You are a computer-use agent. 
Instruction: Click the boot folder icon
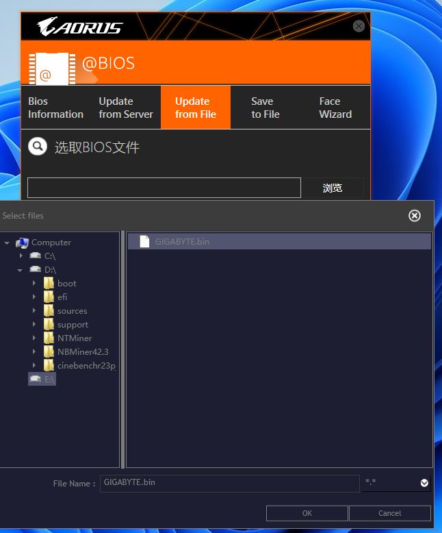[49, 283]
